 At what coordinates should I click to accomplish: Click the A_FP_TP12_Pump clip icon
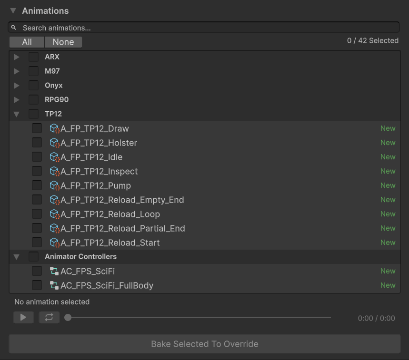(x=55, y=186)
